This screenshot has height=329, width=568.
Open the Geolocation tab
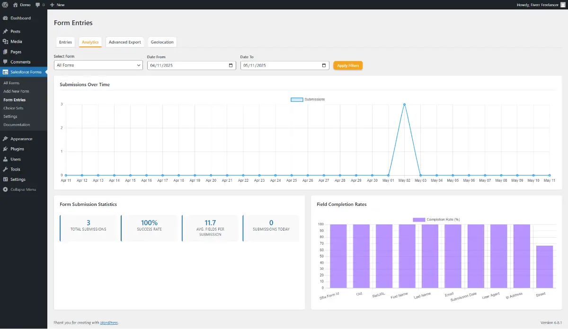(162, 42)
